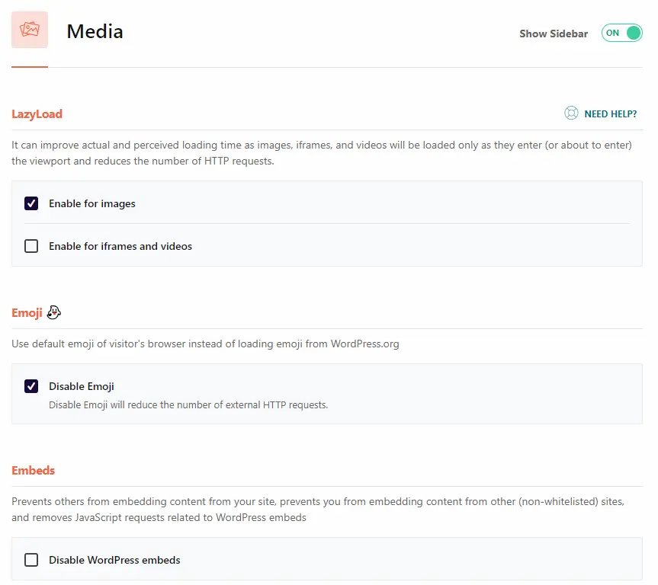This screenshot has width=658, height=585.
Task: Click the 'Use default emoji' description text
Action: click(205, 344)
